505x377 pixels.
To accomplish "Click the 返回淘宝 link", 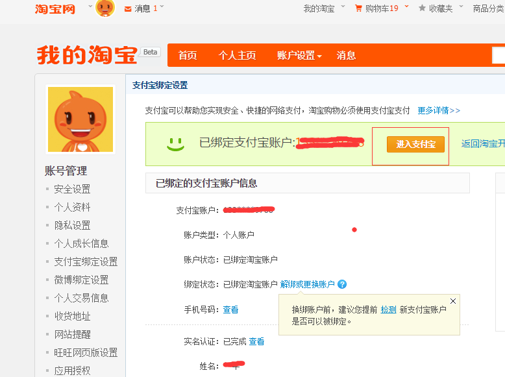I will click(x=483, y=143).
